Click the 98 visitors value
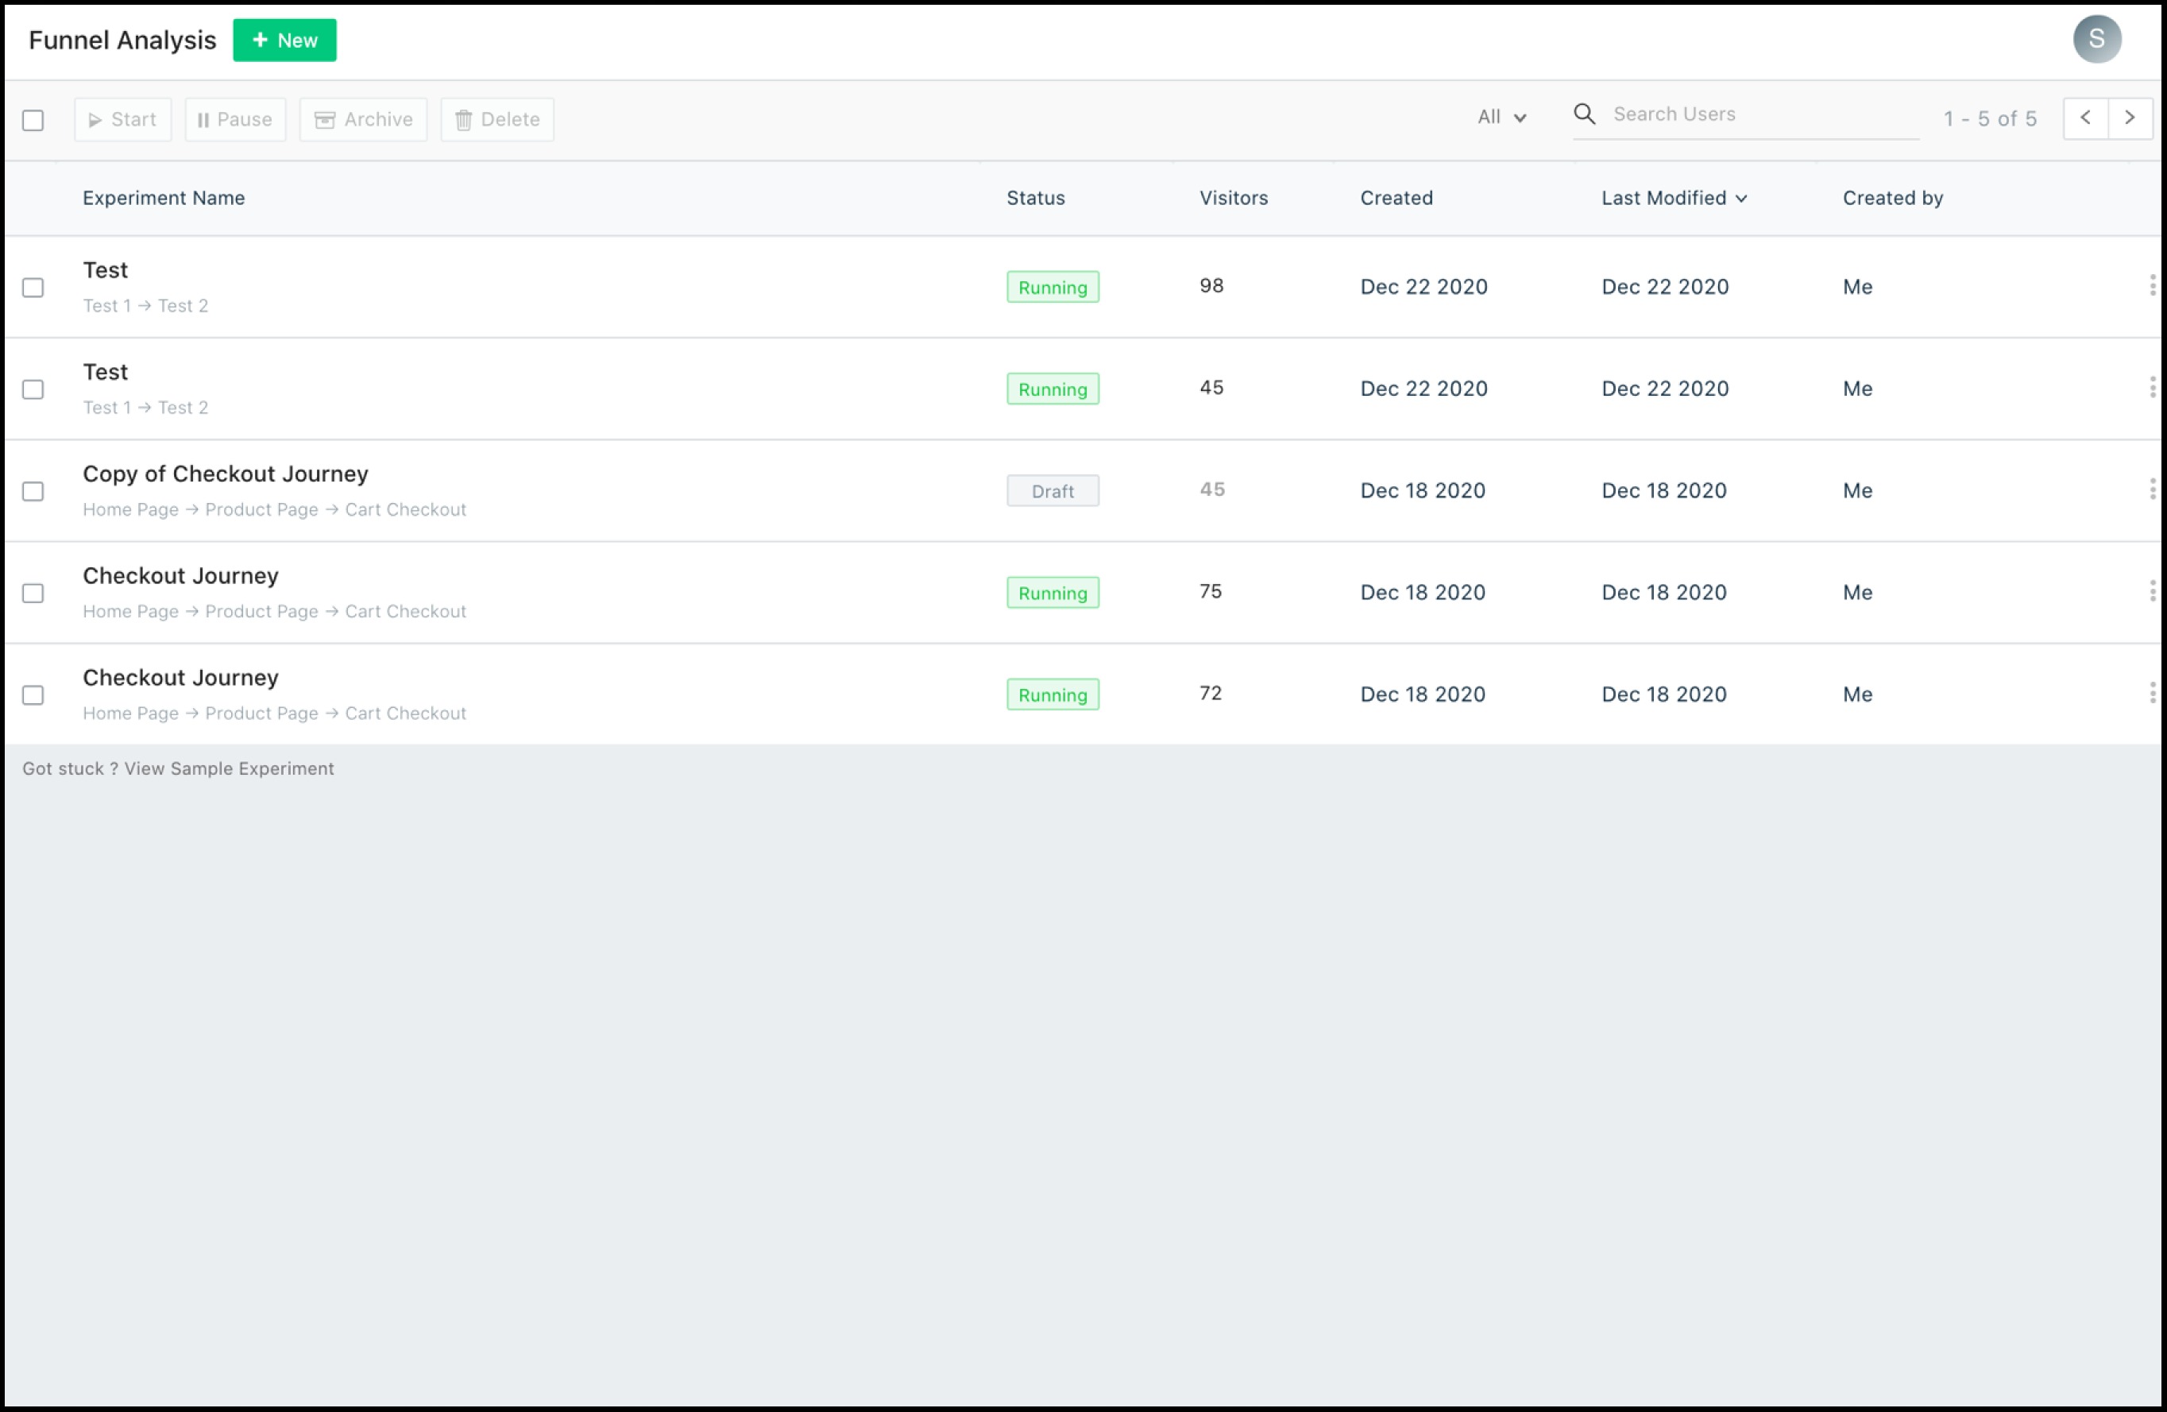This screenshot has height=1412, width=2167. [1212, 286]
